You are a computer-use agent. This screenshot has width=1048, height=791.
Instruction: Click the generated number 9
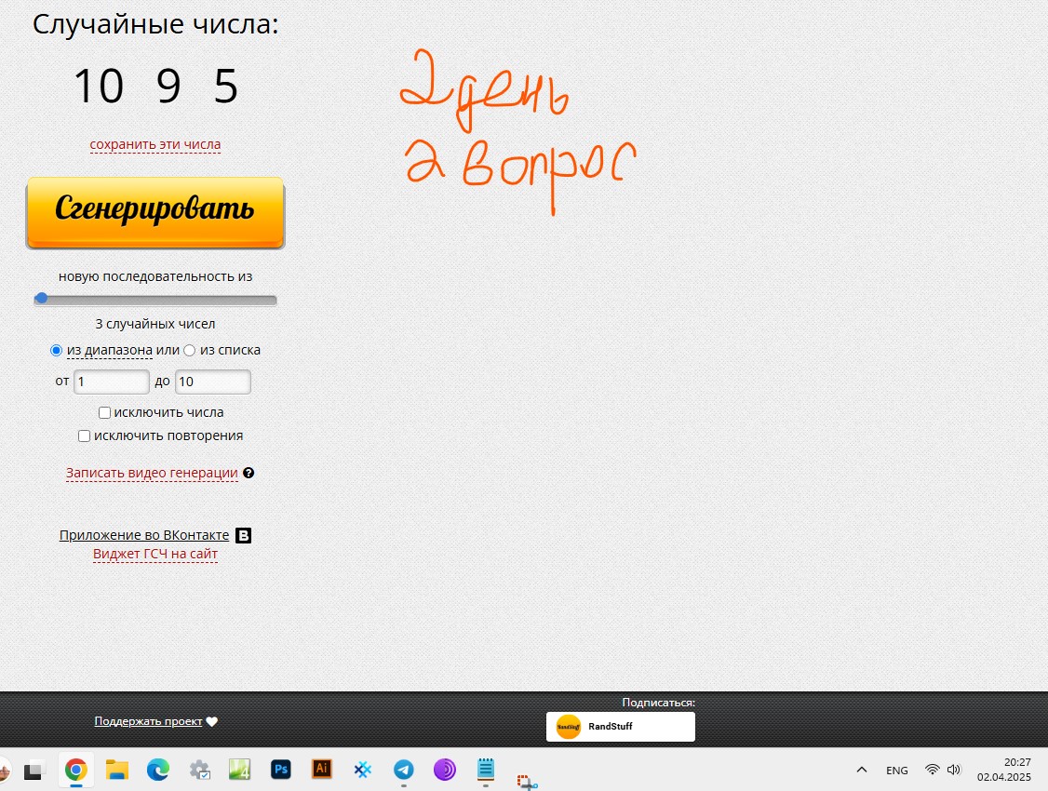click(x=168, y=87)
